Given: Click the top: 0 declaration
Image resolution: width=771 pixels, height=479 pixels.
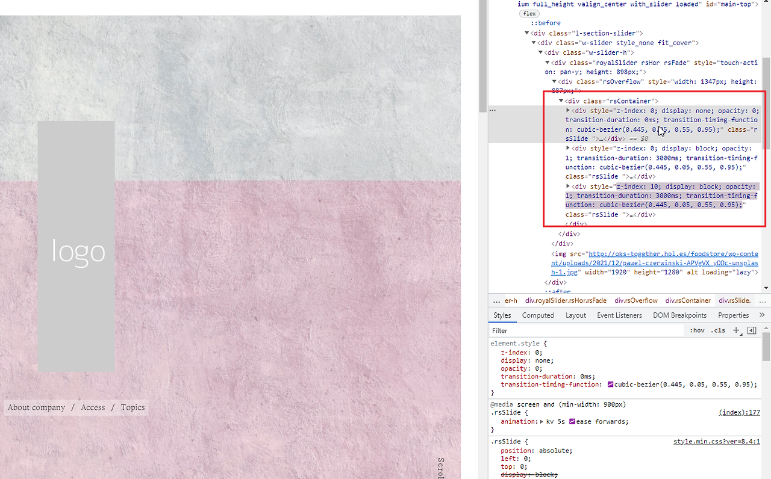Looking at the screenshot, I should [513, 466].
